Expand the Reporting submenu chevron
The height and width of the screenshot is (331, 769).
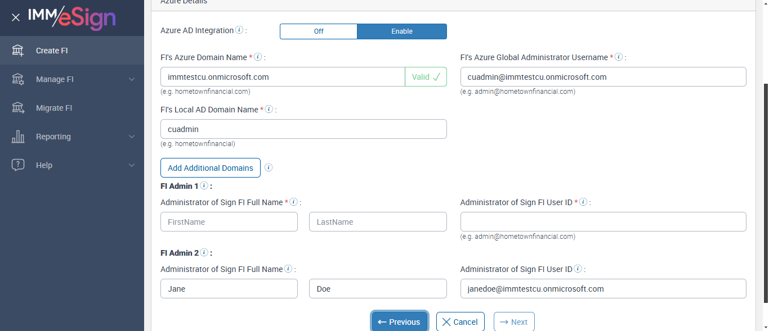[x=132, y=137]
